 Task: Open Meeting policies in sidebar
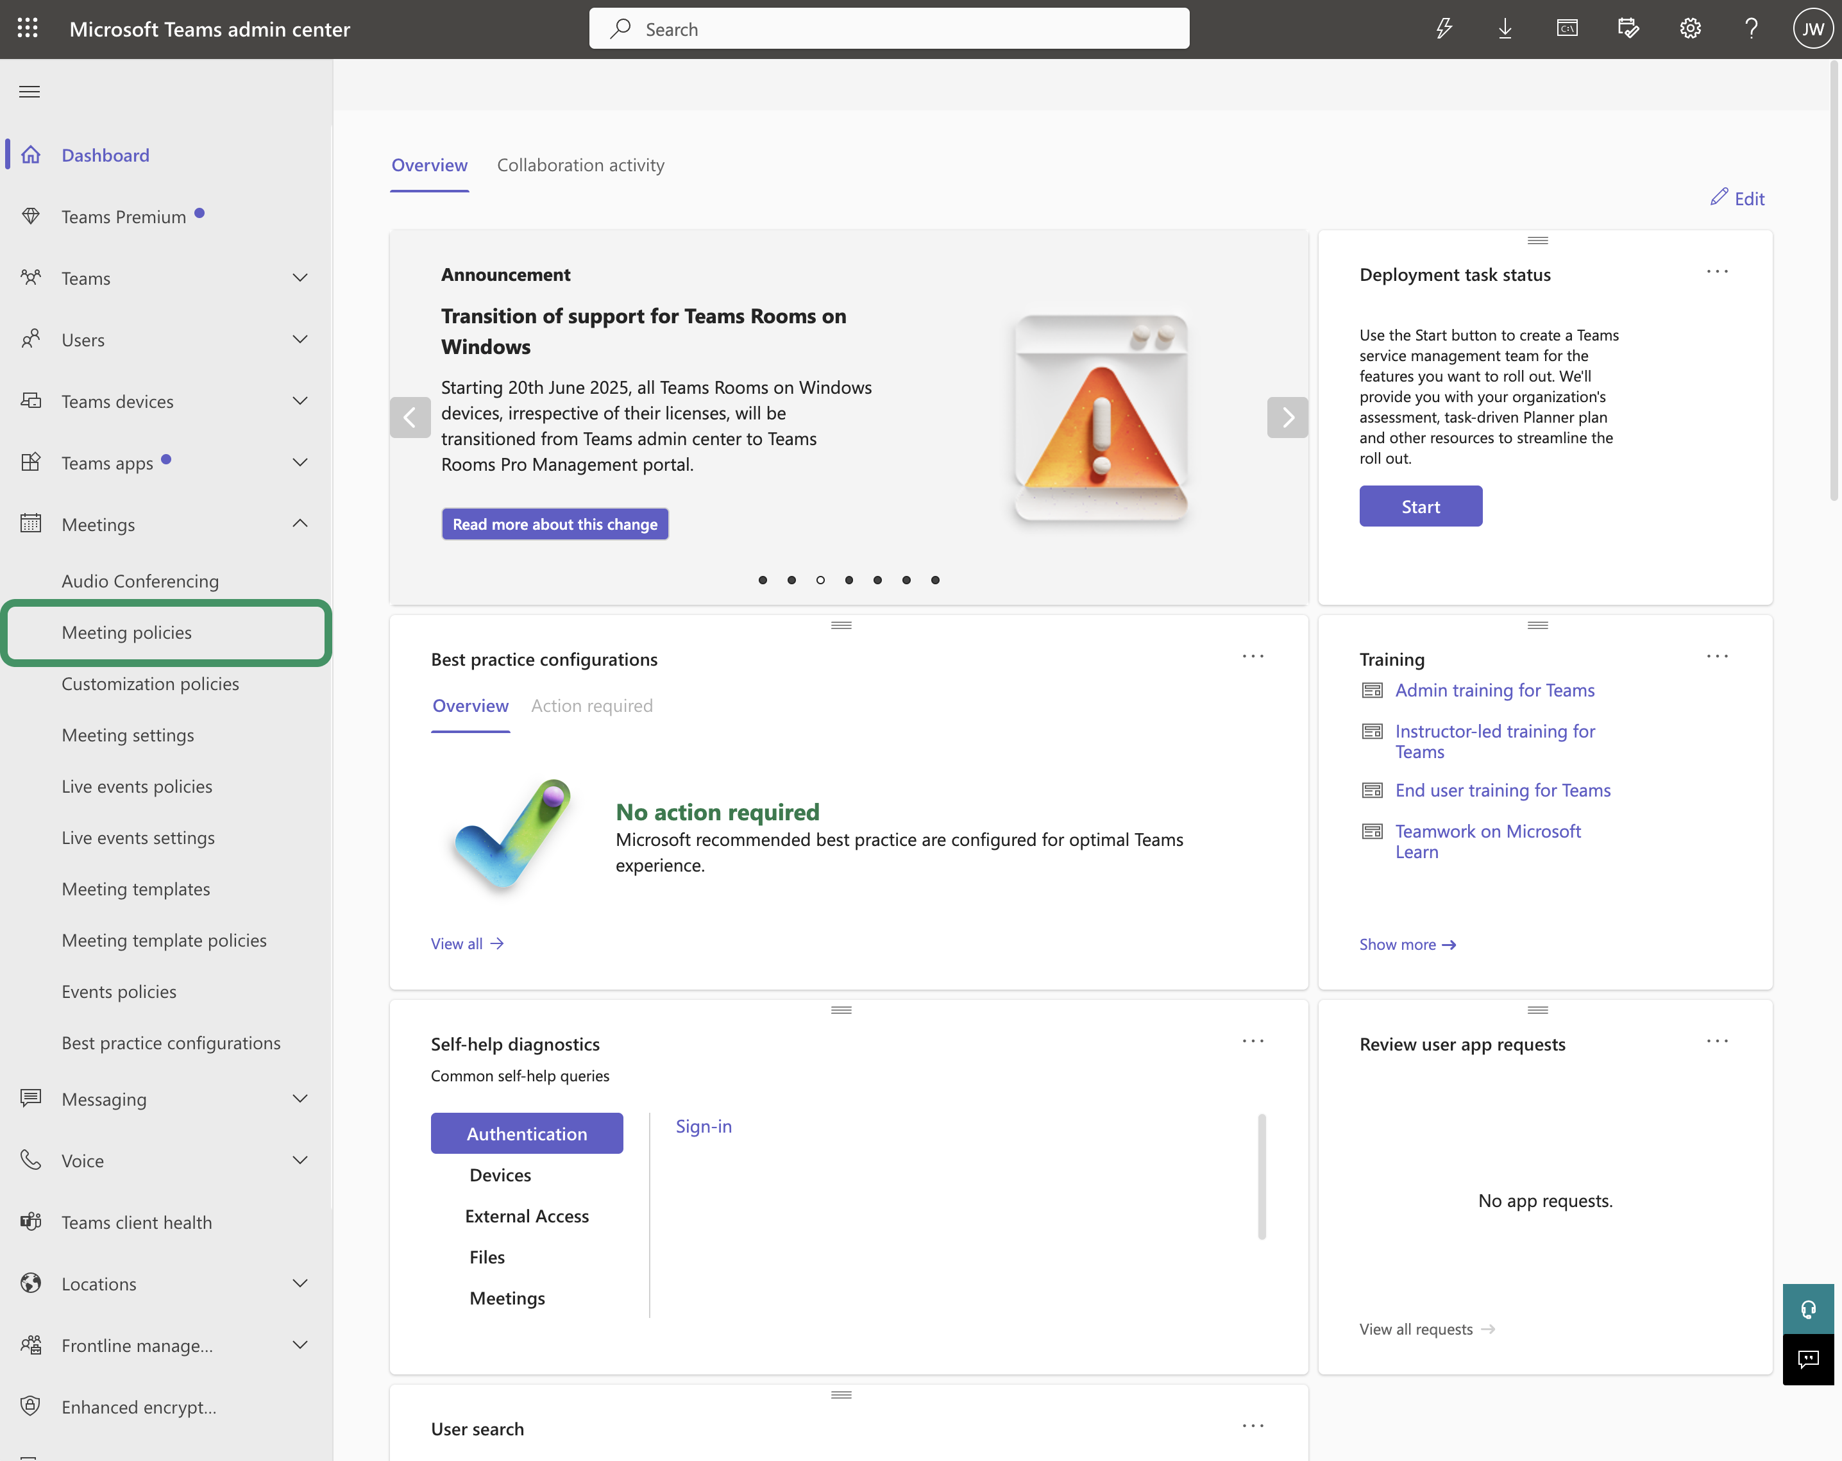click(x=167, y=632)
